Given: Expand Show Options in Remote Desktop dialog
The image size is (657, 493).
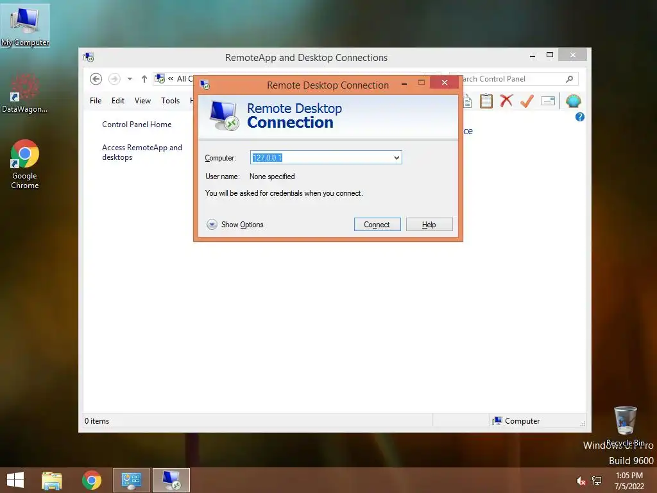Looking at the screenshot, I should click(x=235, y=224).
